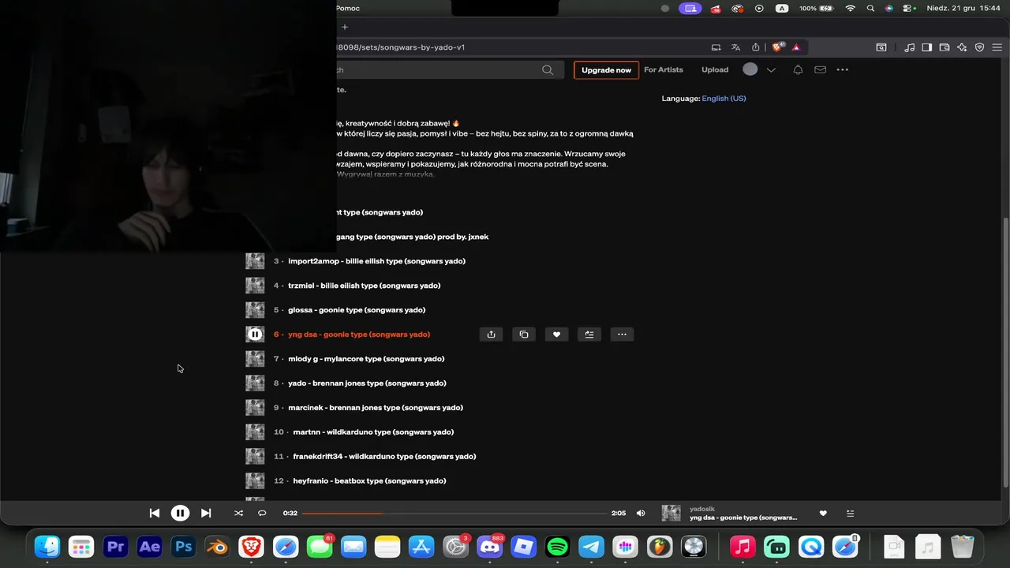The image size is (1010, 568).
Task: Pause track 6 yng dsa from the tracklist
Action: [255, 334]
